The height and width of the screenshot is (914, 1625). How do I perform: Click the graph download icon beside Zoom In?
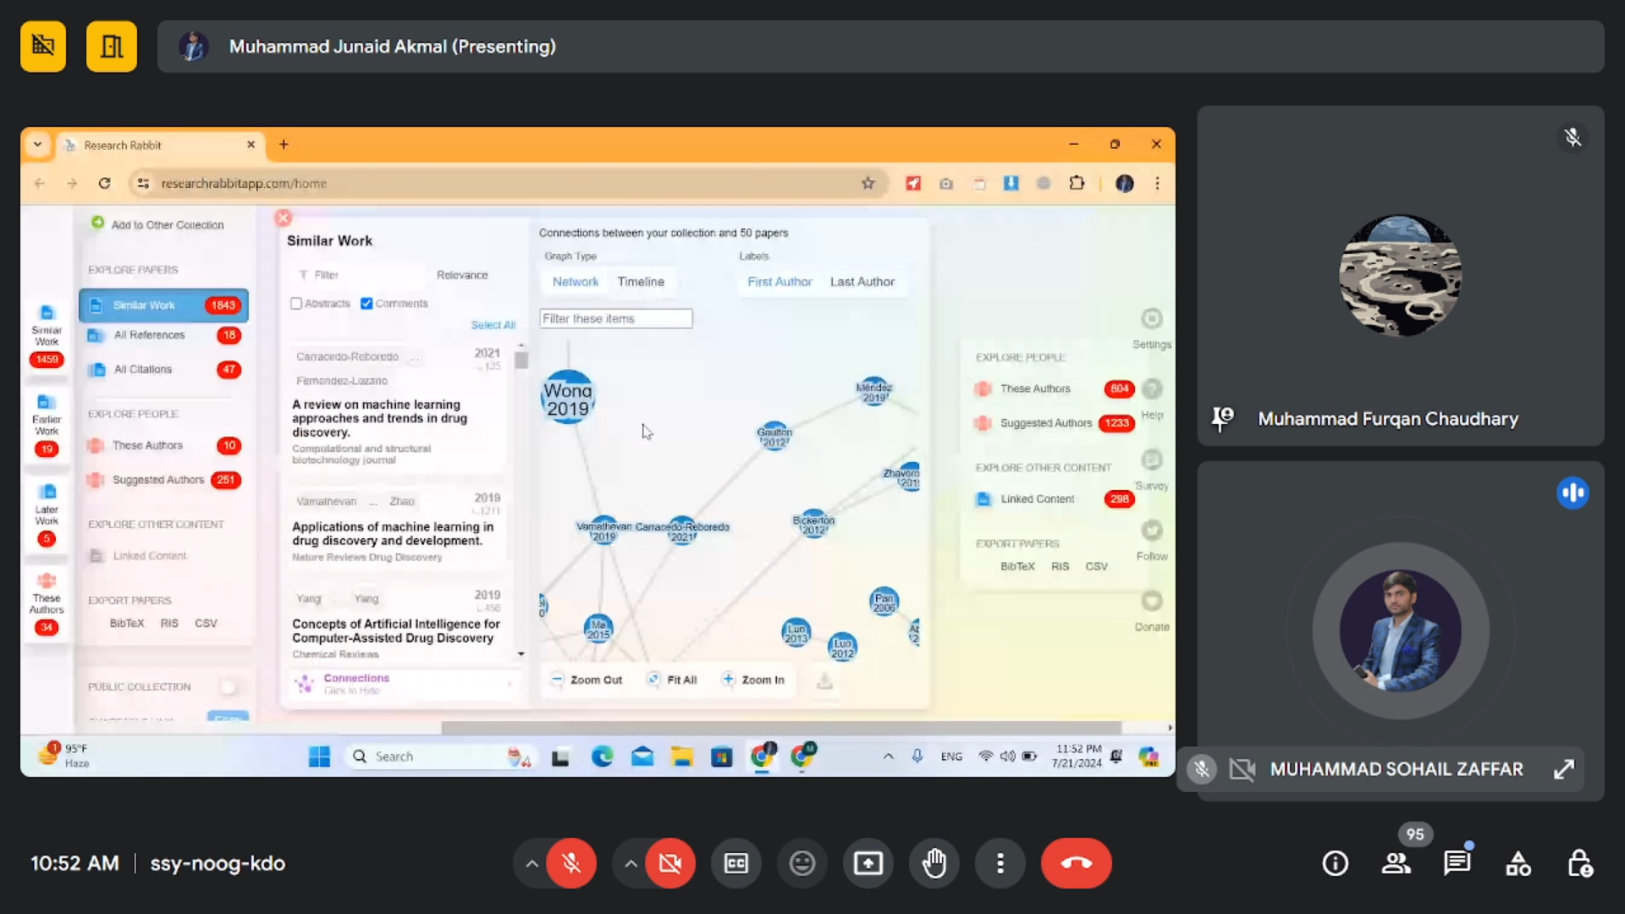[824, 680]
